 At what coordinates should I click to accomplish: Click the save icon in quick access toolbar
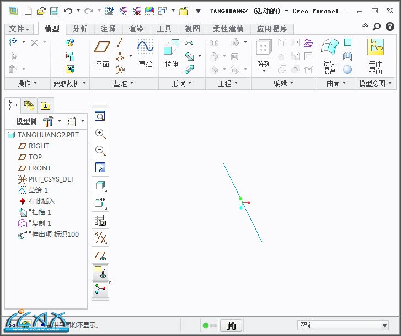point(54,11)
